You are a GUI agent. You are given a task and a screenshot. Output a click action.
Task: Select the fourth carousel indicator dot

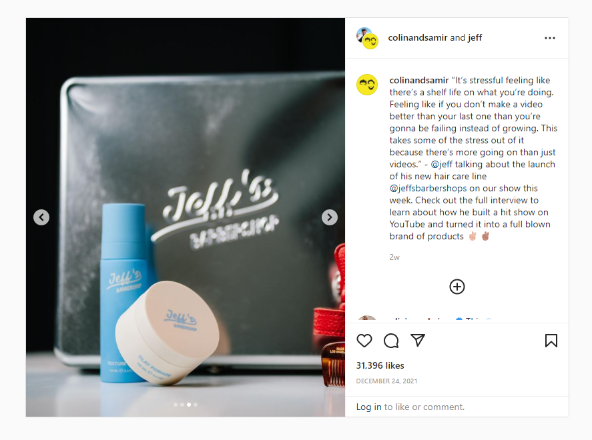click(x=196, y=405)
